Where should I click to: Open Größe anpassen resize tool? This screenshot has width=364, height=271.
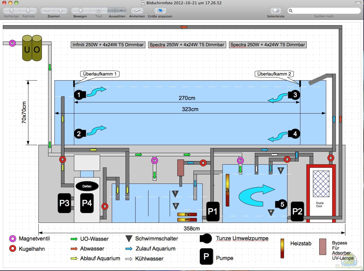[x=160, y=11]
